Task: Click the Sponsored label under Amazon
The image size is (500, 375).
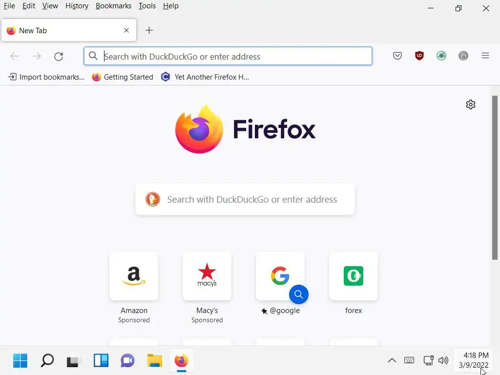Action: (x=134, y=320)
